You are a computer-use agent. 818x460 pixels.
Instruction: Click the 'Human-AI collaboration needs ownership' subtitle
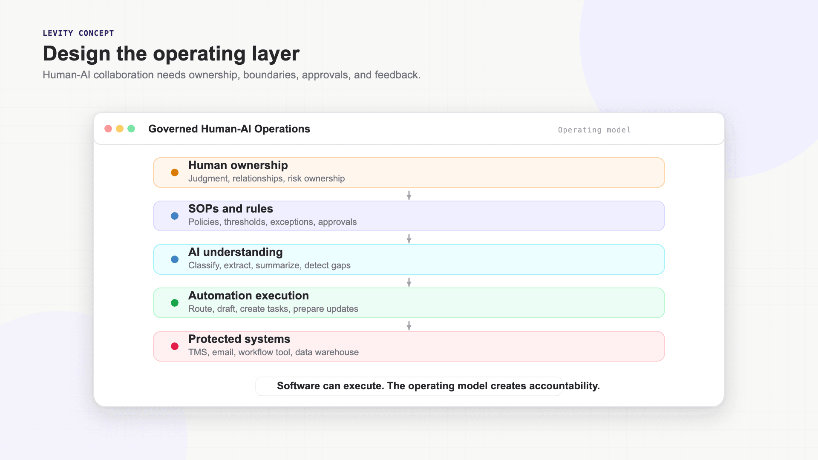[x=232, y=75]
